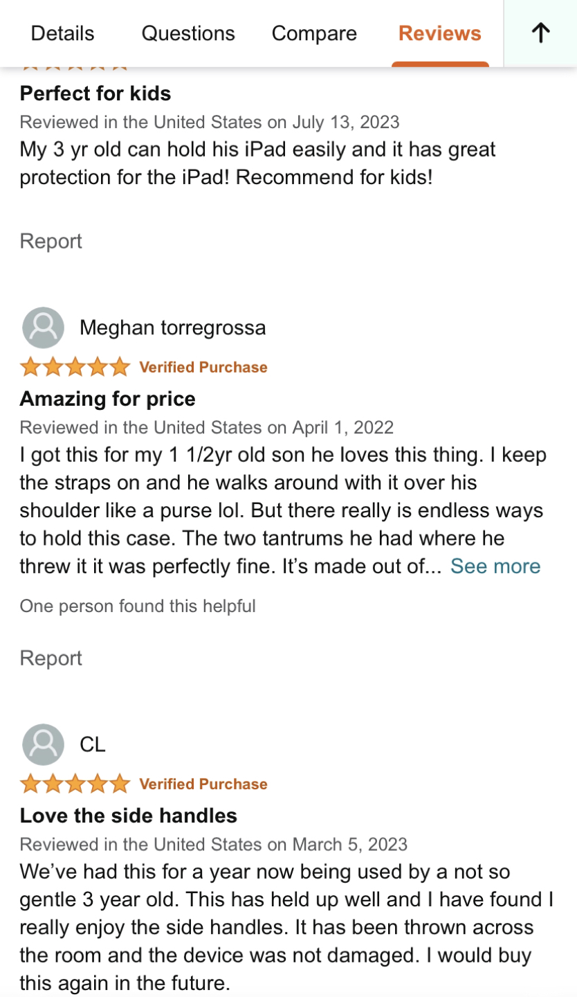Tap Verified Purchase label on Meghan's review

tap(203, 367)
